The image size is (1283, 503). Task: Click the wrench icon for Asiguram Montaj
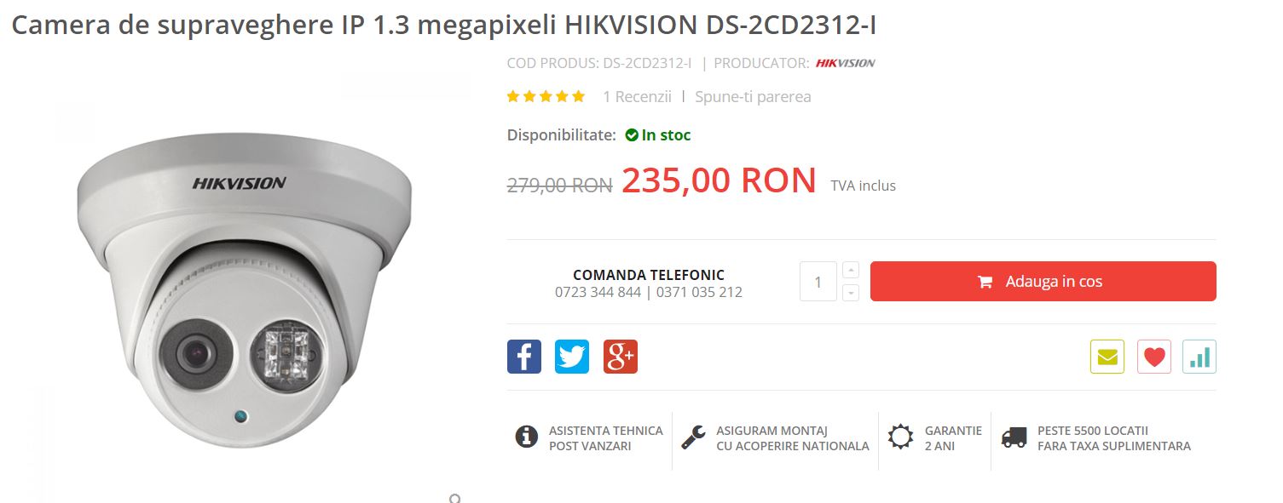693,437
